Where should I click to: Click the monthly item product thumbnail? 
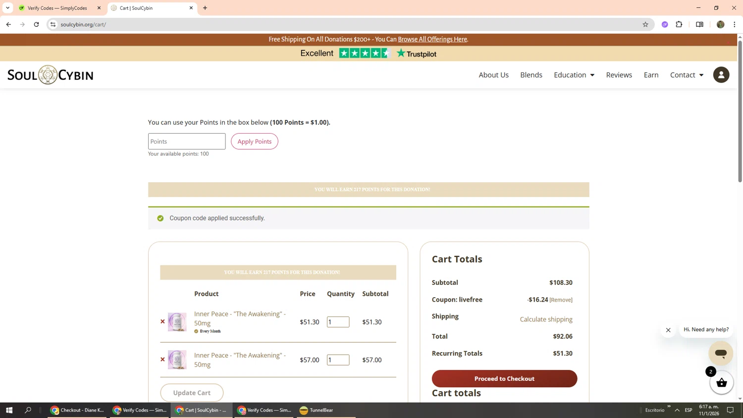pyautogui.click(x=177, y=322)
